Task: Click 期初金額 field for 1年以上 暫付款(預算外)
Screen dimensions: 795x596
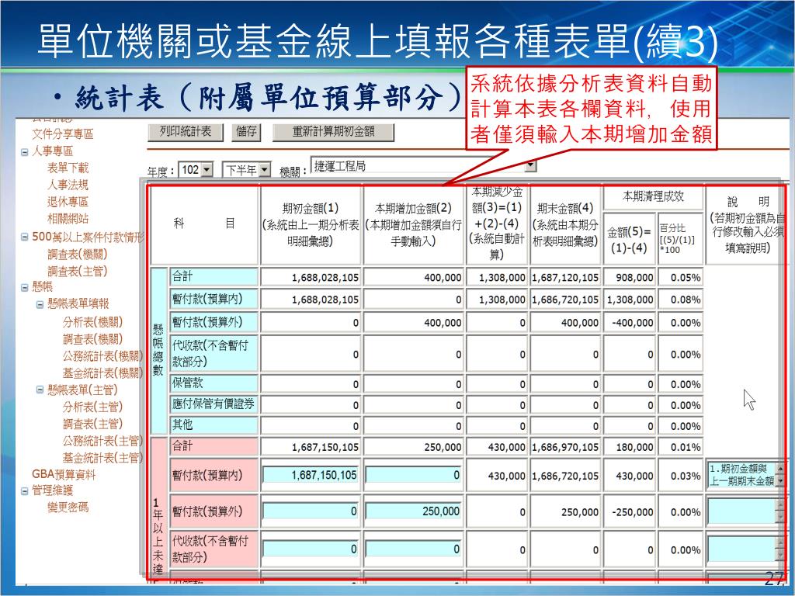Action: [x=311, y=511]
